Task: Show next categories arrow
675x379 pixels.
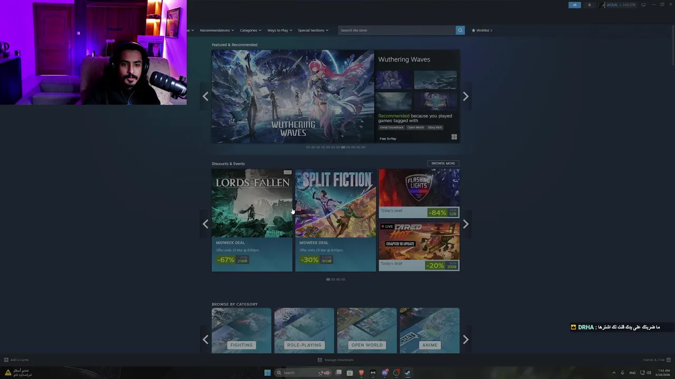Action: 466,340
